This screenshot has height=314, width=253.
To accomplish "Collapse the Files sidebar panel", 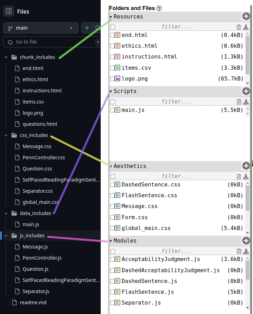I will pos(8,11).
